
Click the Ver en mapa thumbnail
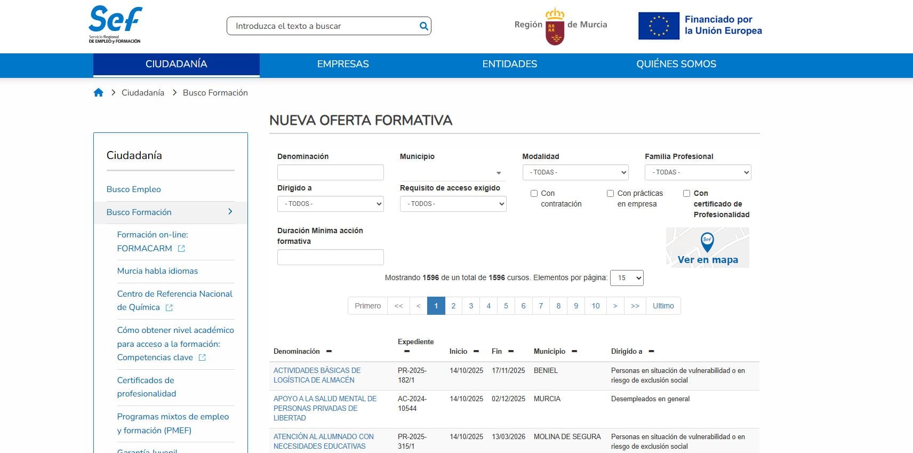(707, 248)
